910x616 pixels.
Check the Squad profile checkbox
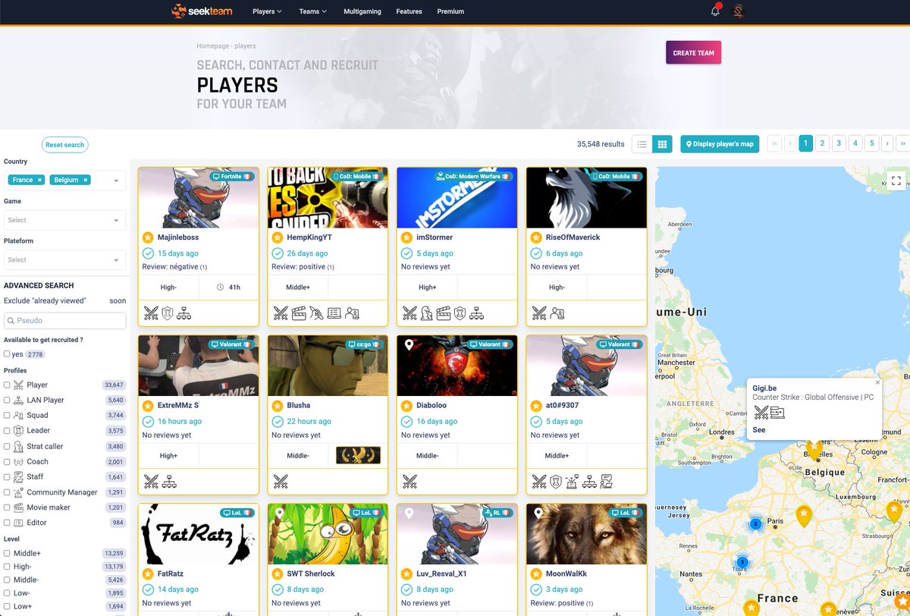pyautogui.click(x=7, y=415)
